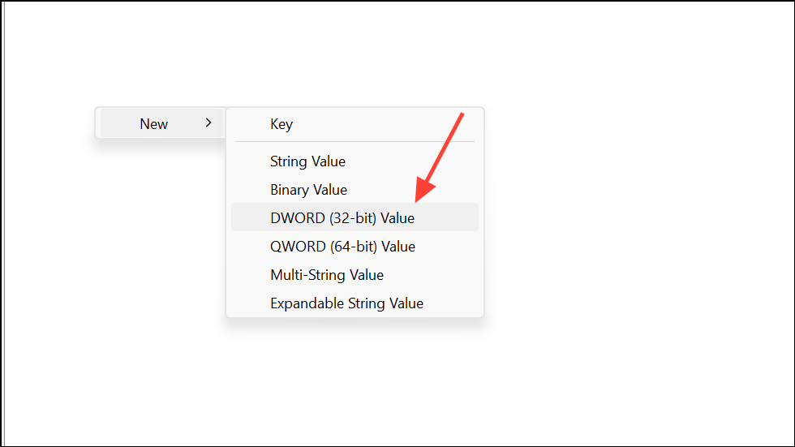Choose String Value in the submenu
Viewport: 795px width, 447px height.
click(x=307, y=161)
